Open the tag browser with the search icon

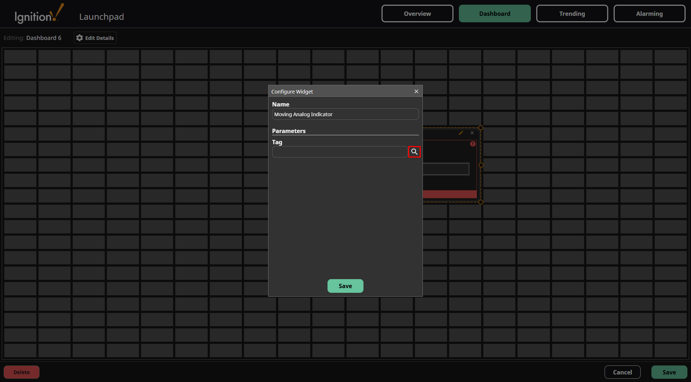[x=414, y=151]
